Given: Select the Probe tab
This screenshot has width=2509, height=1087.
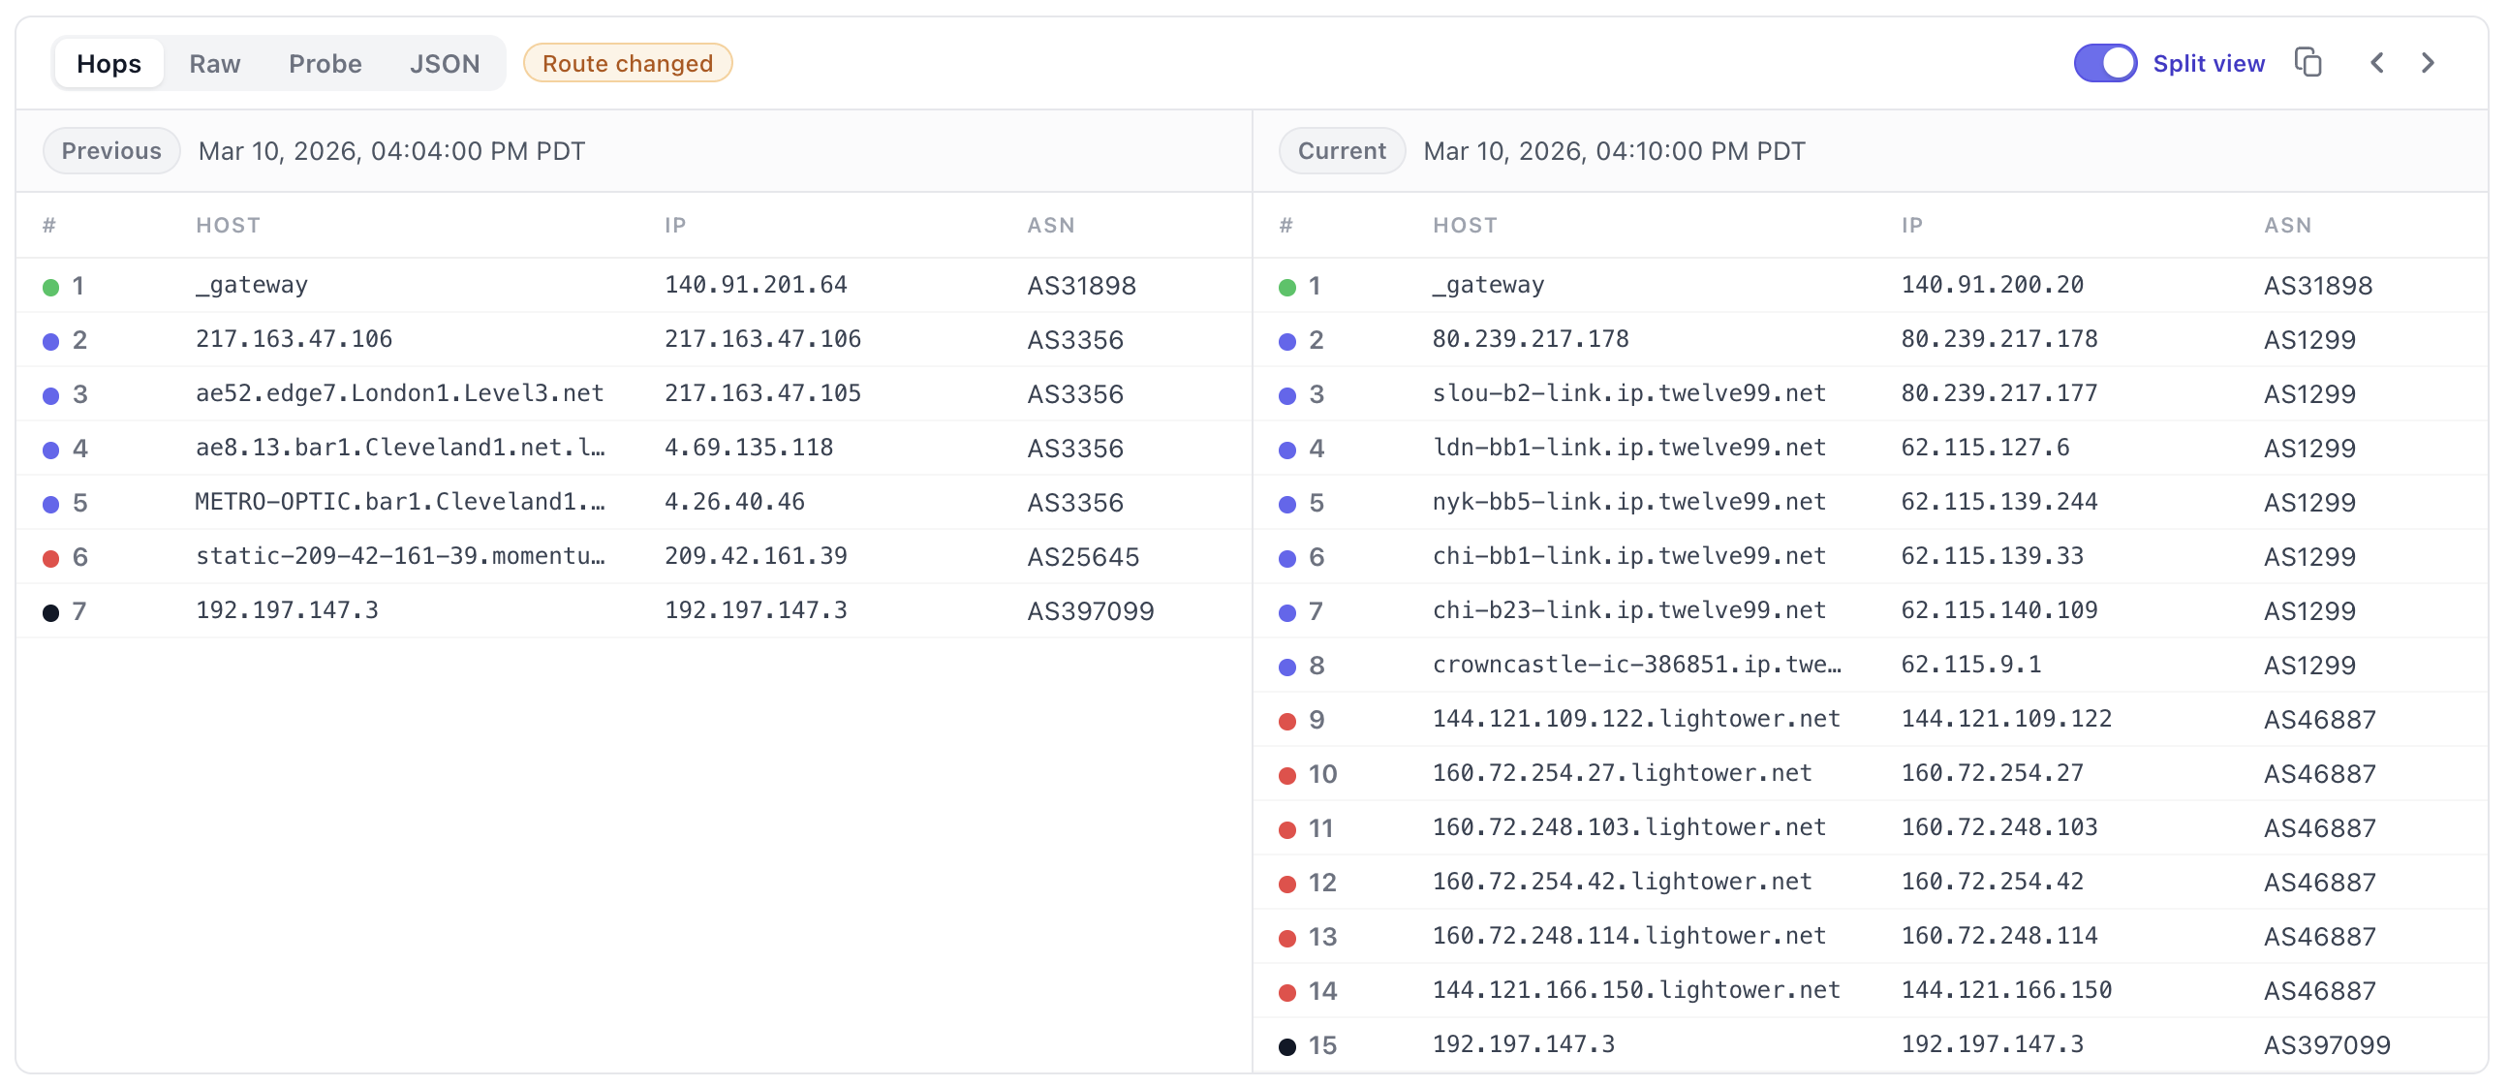Looking at the screenshot, I should [325, 62].
